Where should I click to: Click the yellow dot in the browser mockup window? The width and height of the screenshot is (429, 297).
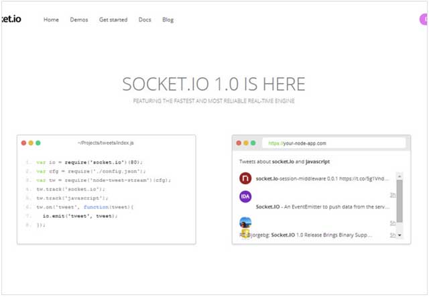coord(246,143)
